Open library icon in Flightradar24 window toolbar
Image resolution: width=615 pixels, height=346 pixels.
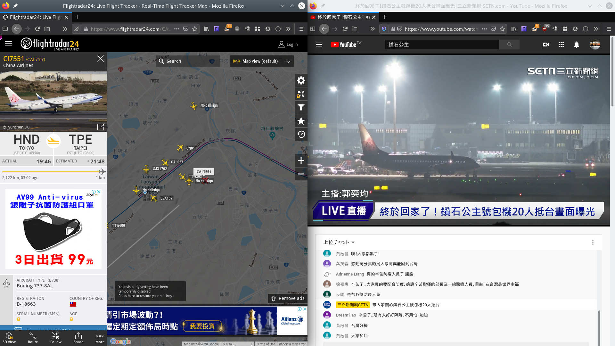click(206, 29)
